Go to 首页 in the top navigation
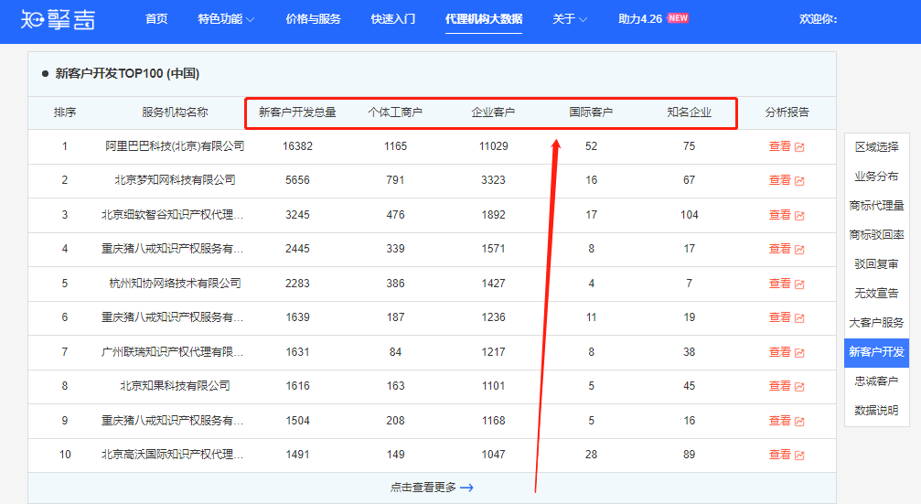This screenshot has width=921, height=504. click(156, 19)
